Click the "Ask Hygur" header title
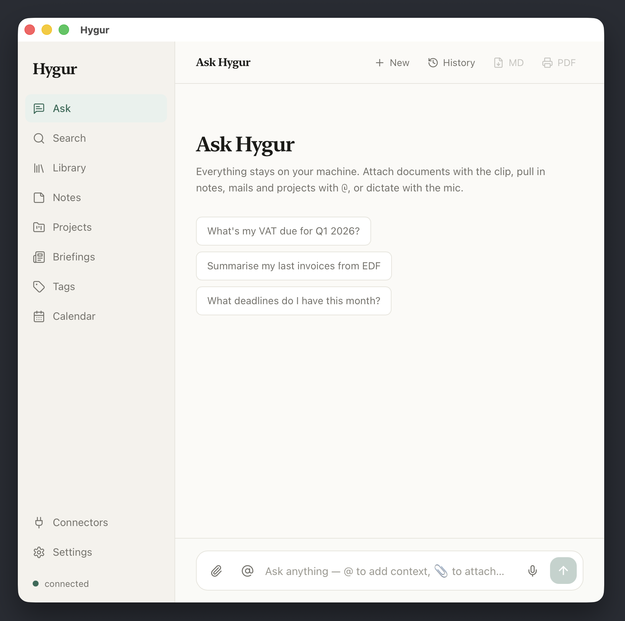 coord(223,62)
